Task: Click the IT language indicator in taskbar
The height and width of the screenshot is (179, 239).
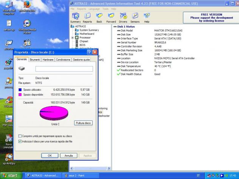Action: 198,176
